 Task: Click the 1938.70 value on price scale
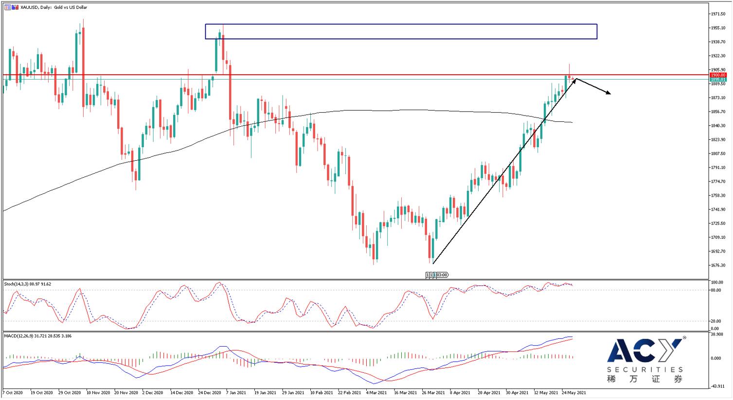click(x=719, y=42)
